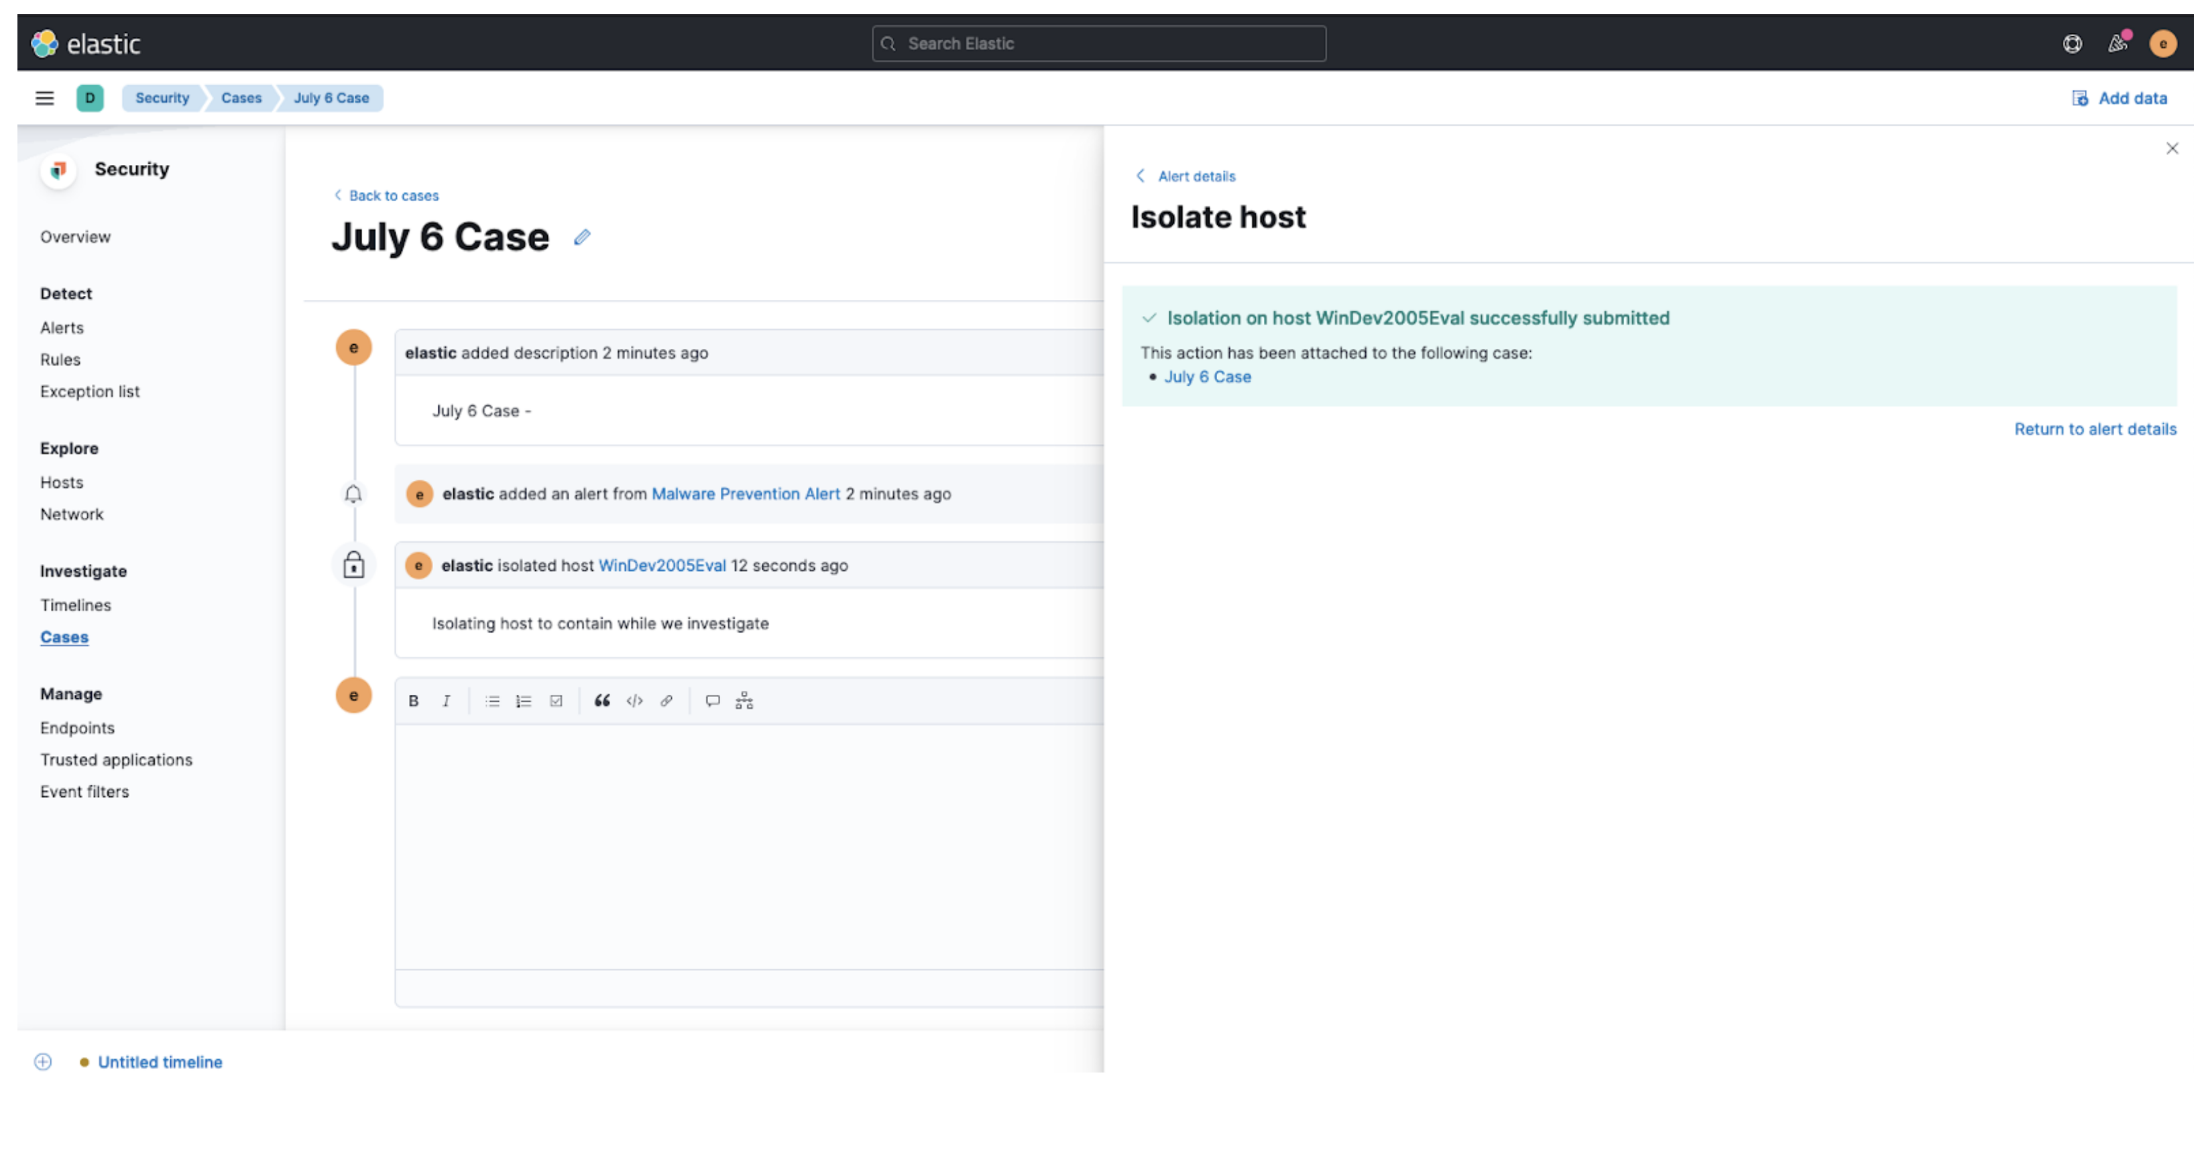Click the timeline insert icon in editor toolbar
This screenshot has height=1151, width=2194.
coord(744,700)
